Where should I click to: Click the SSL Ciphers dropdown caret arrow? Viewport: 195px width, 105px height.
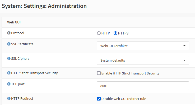coord(184,60)
